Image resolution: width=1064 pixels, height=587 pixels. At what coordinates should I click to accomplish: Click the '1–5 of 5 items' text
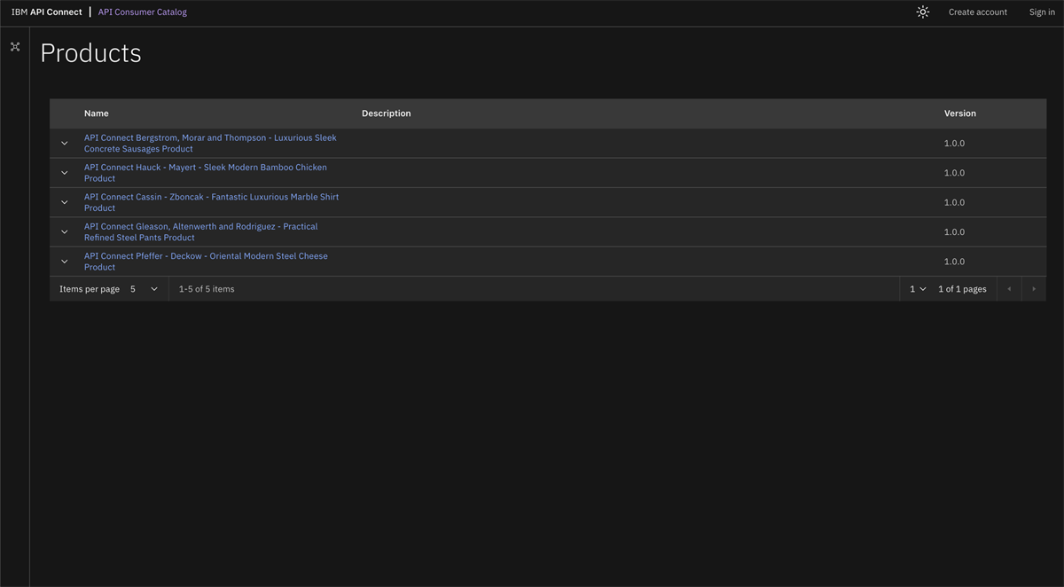tap(207, 289)
